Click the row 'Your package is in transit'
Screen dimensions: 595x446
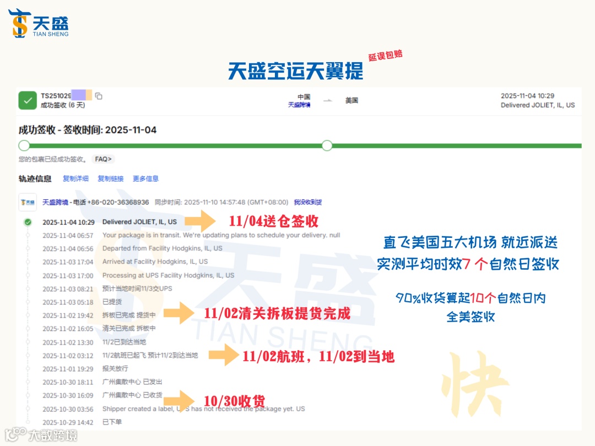191,236
